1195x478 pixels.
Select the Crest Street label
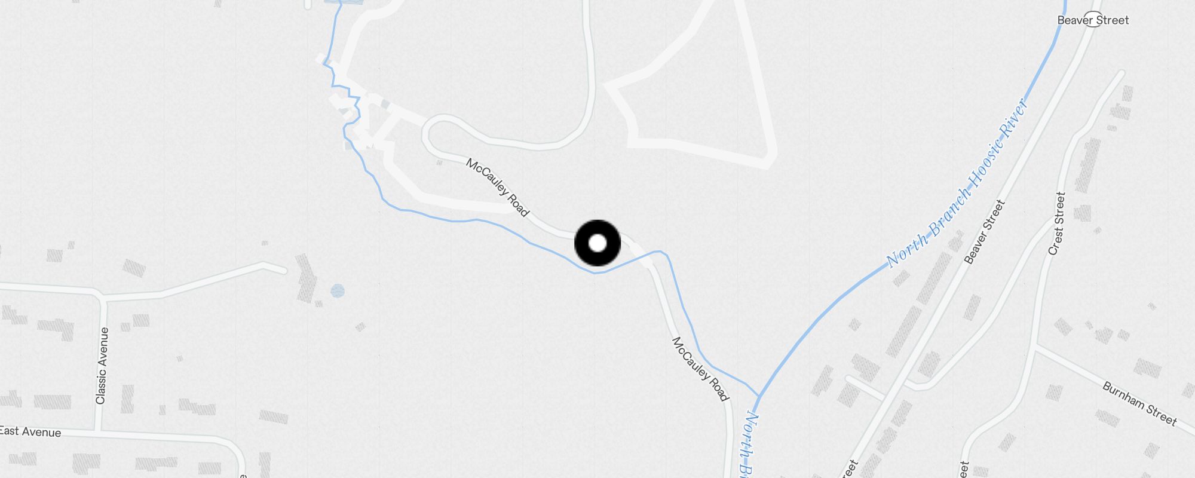[1057, 223]
